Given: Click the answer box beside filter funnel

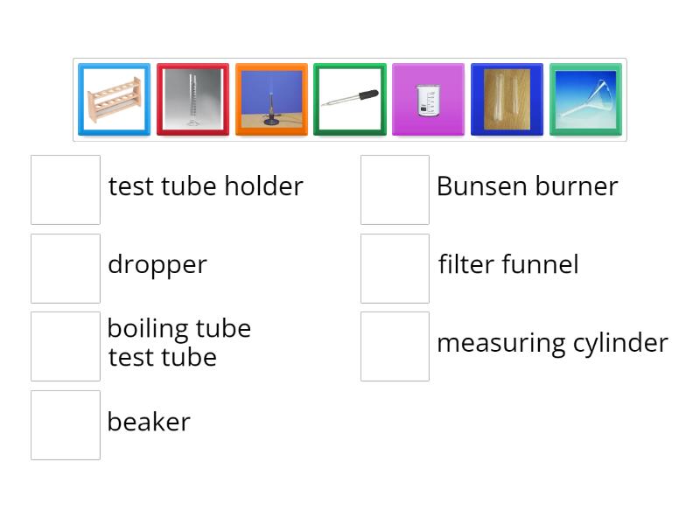Looking at the screenshot, I should click(395, 268).
